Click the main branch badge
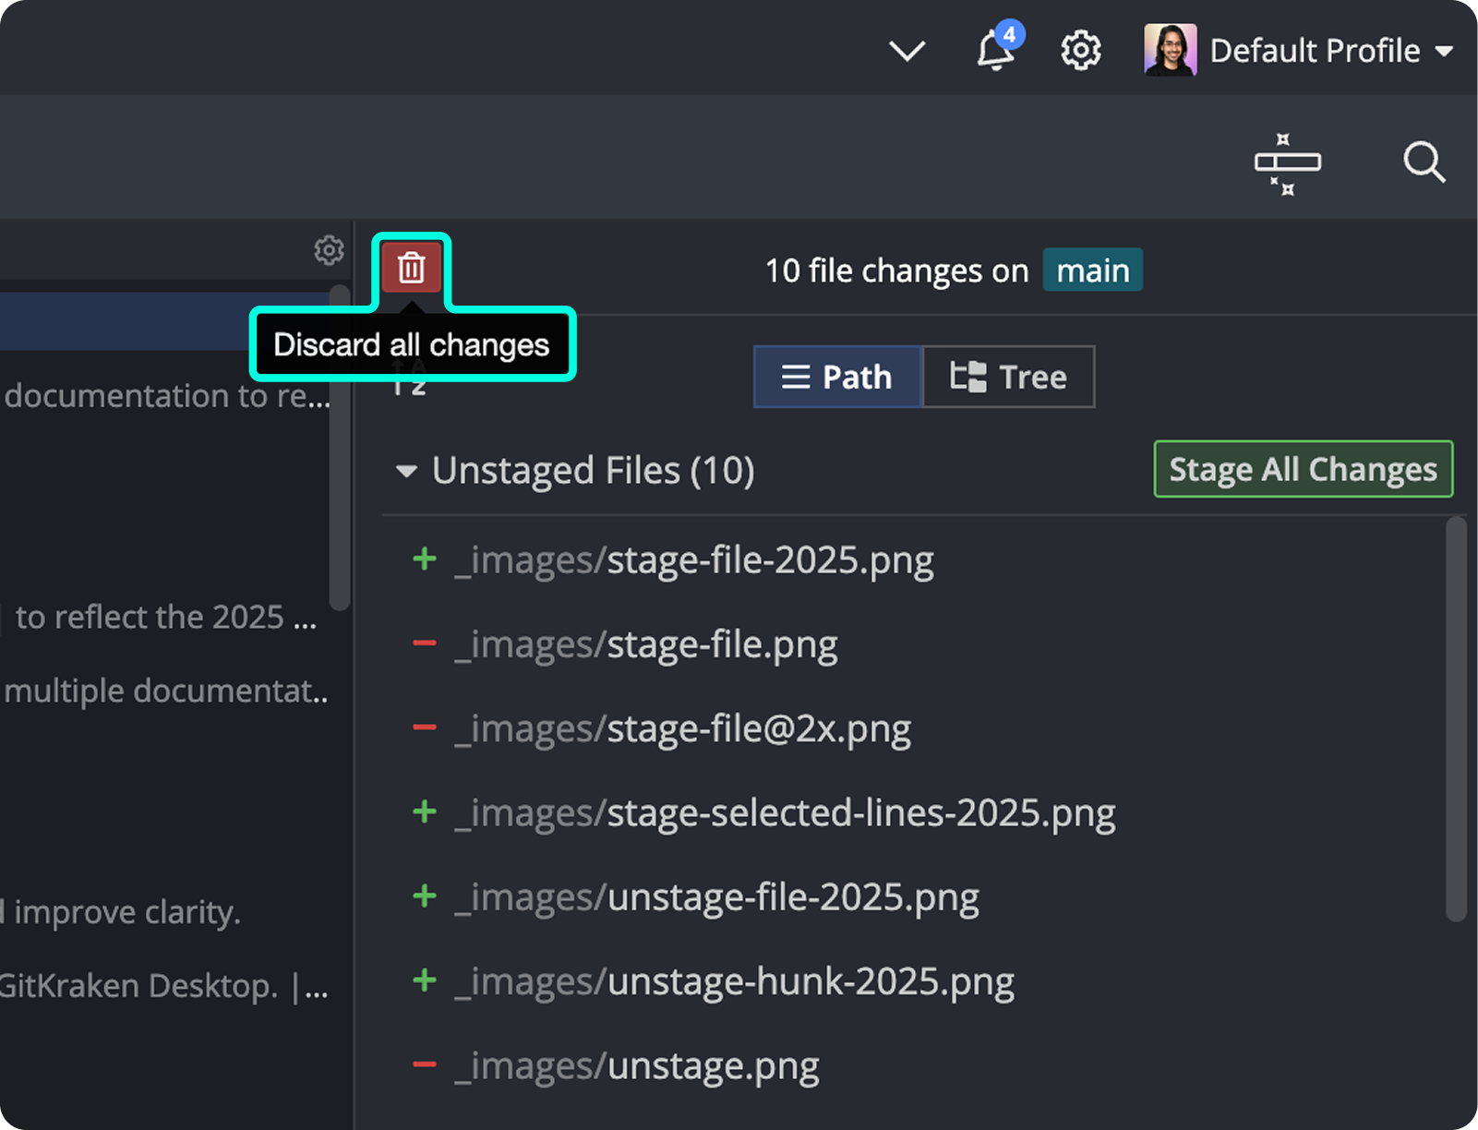 [x=1093, y=270]
